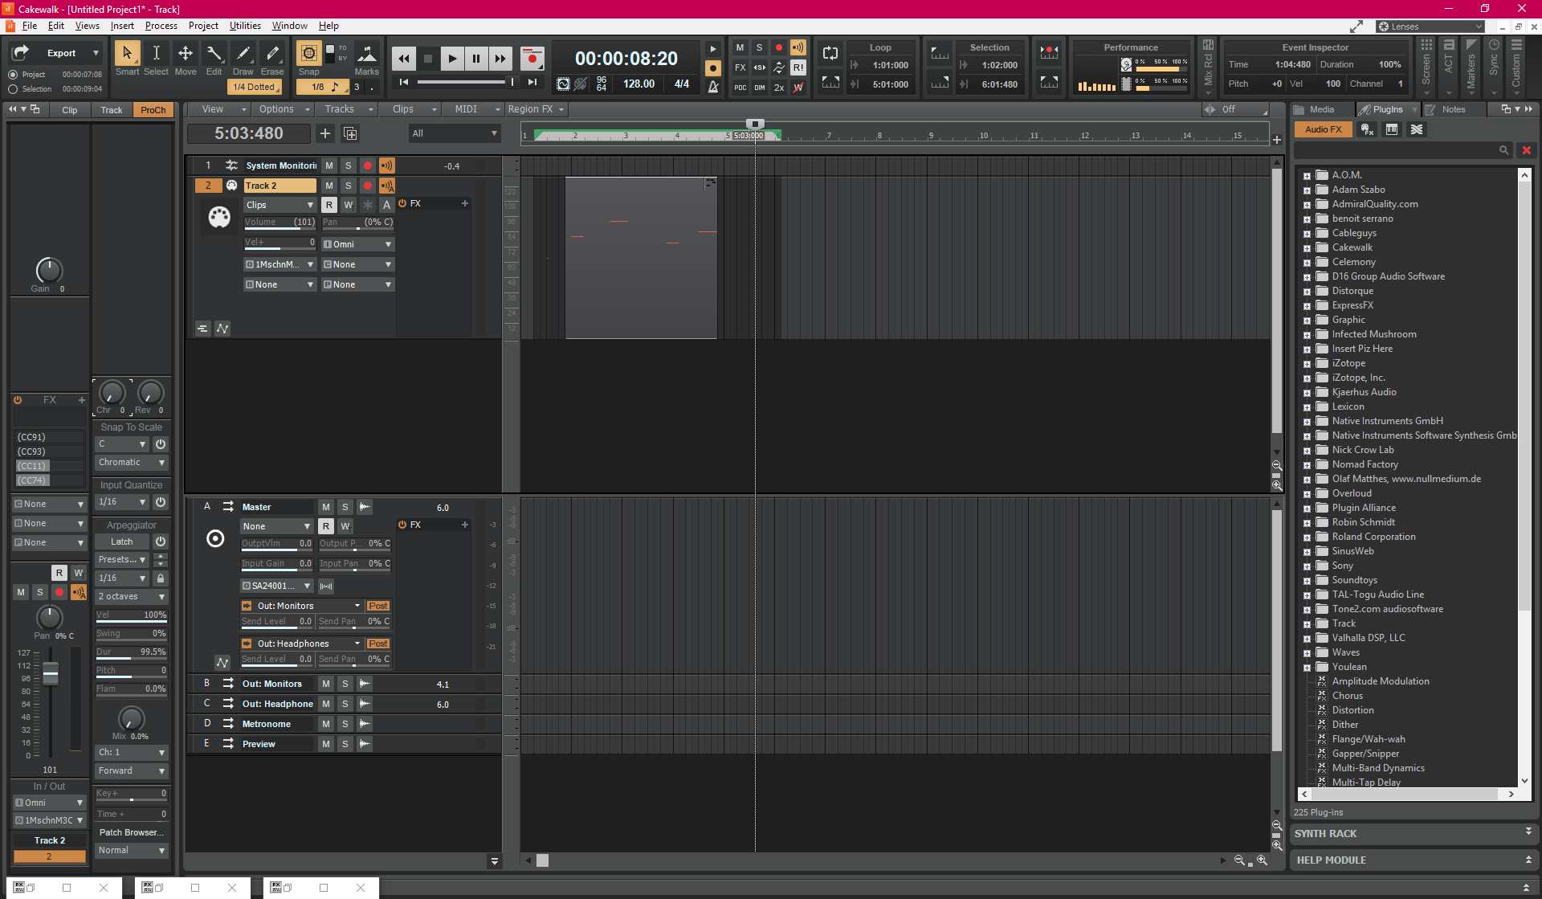Toggle the metronome icon in transport
Viewport: 1542px width, 899px height.
pos(712,86)
